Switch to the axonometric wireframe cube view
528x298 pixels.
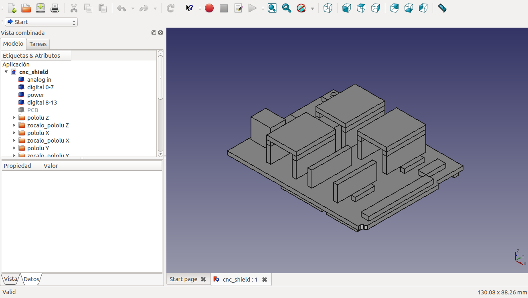pyautogui.click(x=328, y=8)
